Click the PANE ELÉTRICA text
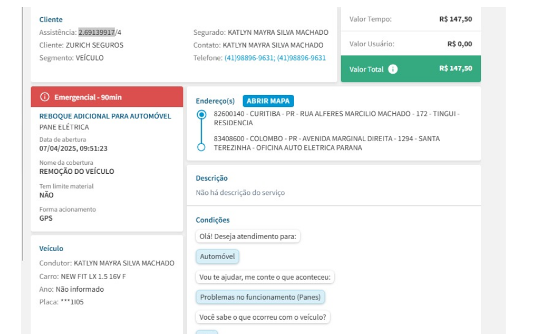The image size is (560, 334). click(64, 127)
